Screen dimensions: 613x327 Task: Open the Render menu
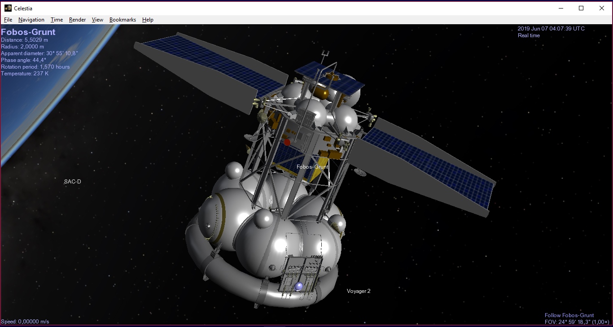click(77, 20)
